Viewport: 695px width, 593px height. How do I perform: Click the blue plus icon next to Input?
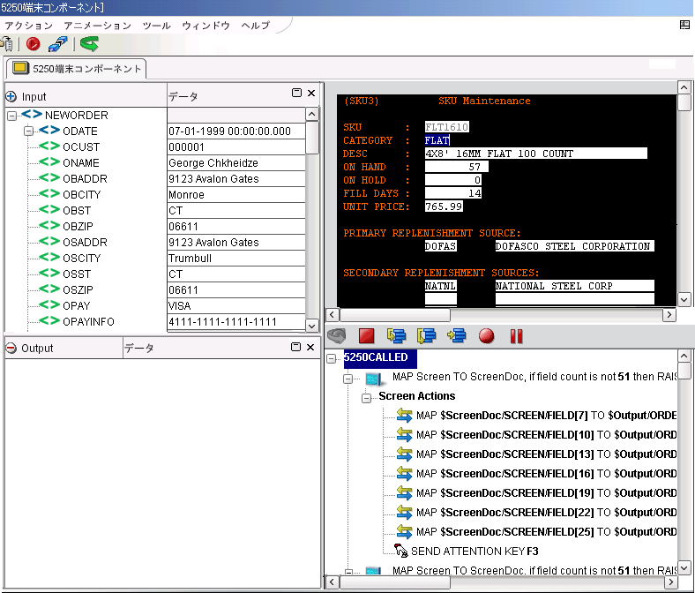(x=11, y=96)
